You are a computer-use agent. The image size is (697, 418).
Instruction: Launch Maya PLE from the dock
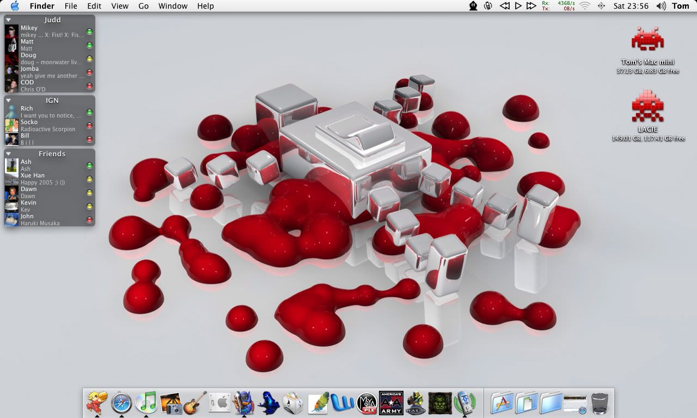[366, 403]
